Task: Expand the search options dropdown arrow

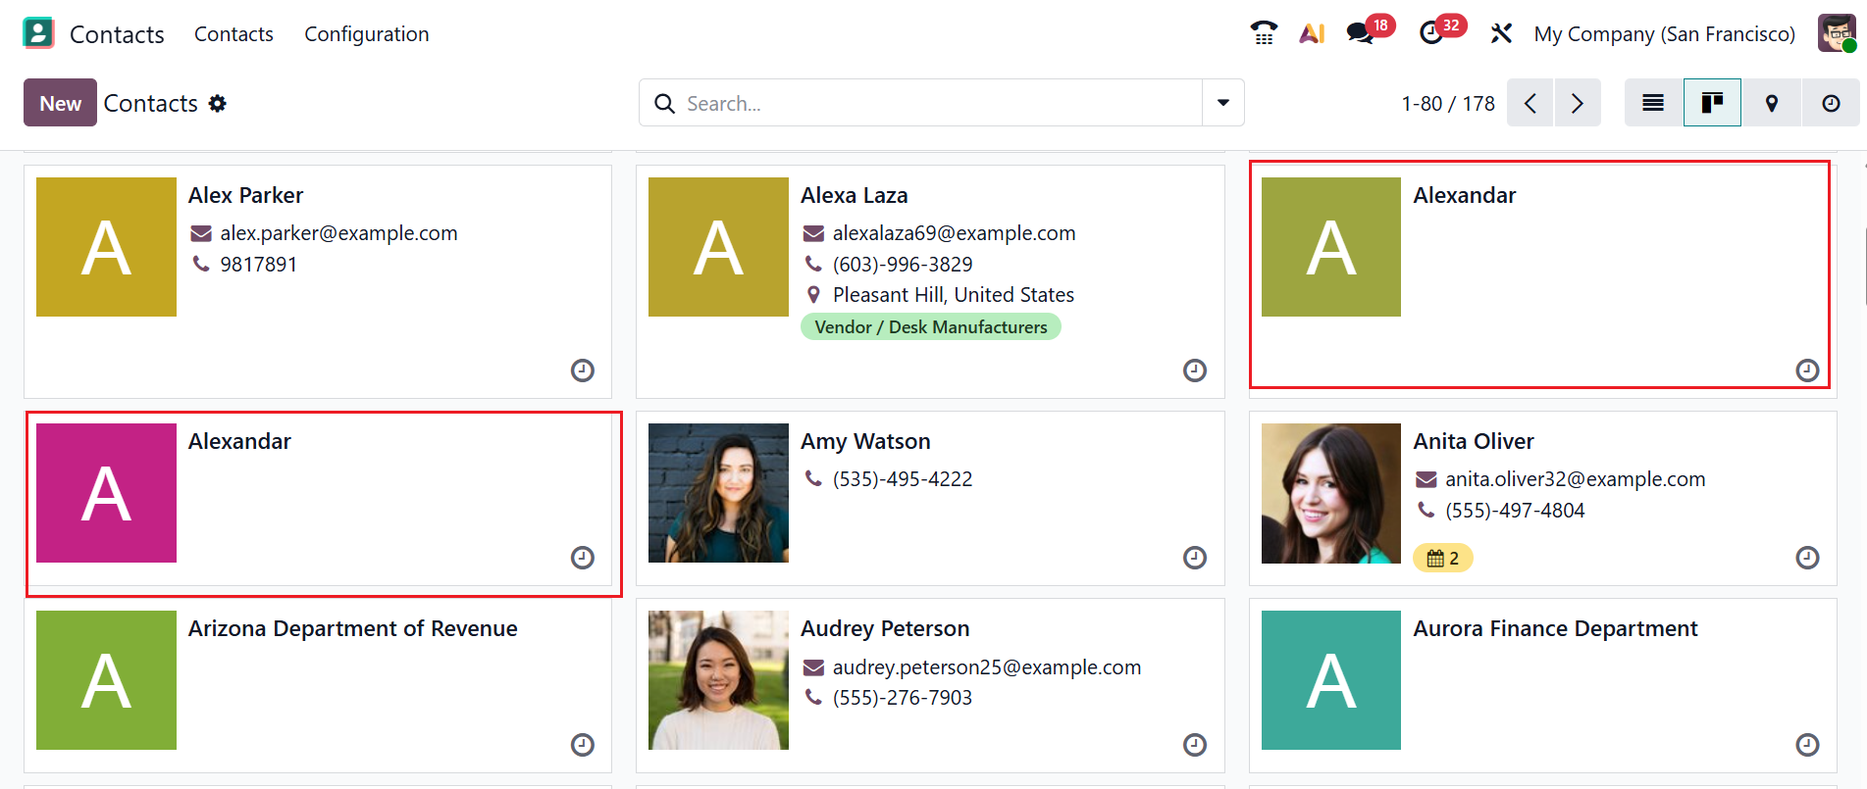Action: 1223,103
